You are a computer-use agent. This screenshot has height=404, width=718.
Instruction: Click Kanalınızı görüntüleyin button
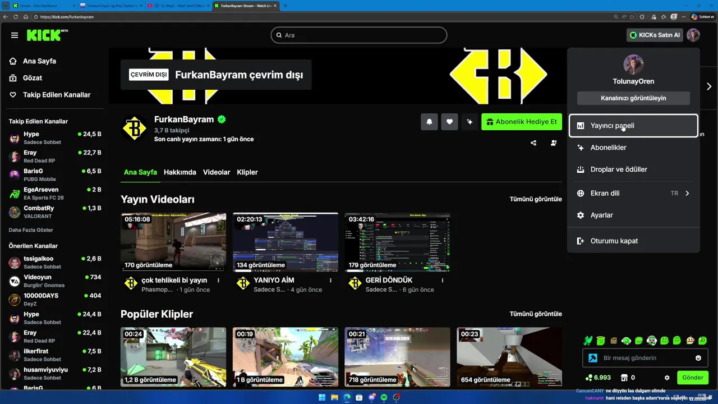pos(633,98)
